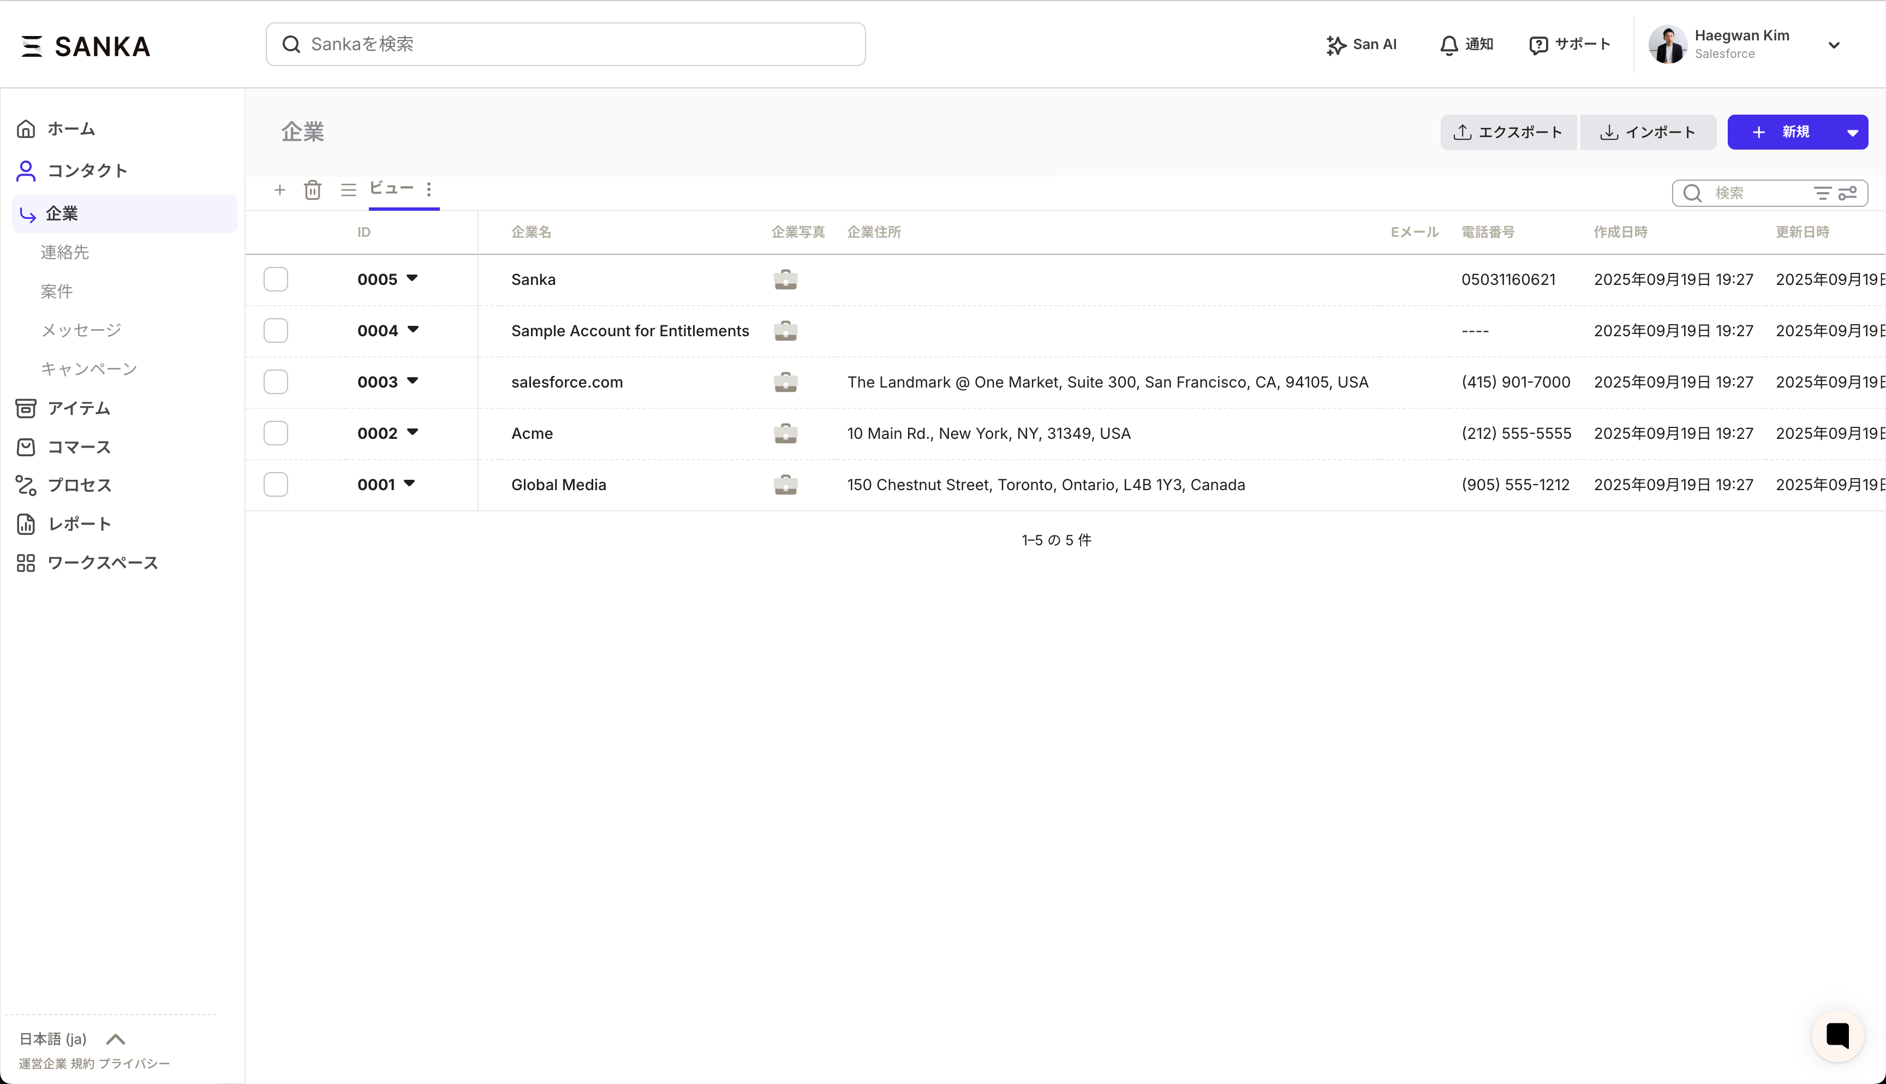The image size is (1886, 1084).
Task: Click the インポート button
Action: (1648, 133)
